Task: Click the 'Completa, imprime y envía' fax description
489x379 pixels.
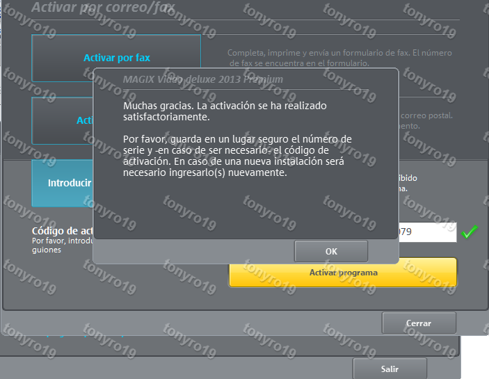Action: (339, 58)
